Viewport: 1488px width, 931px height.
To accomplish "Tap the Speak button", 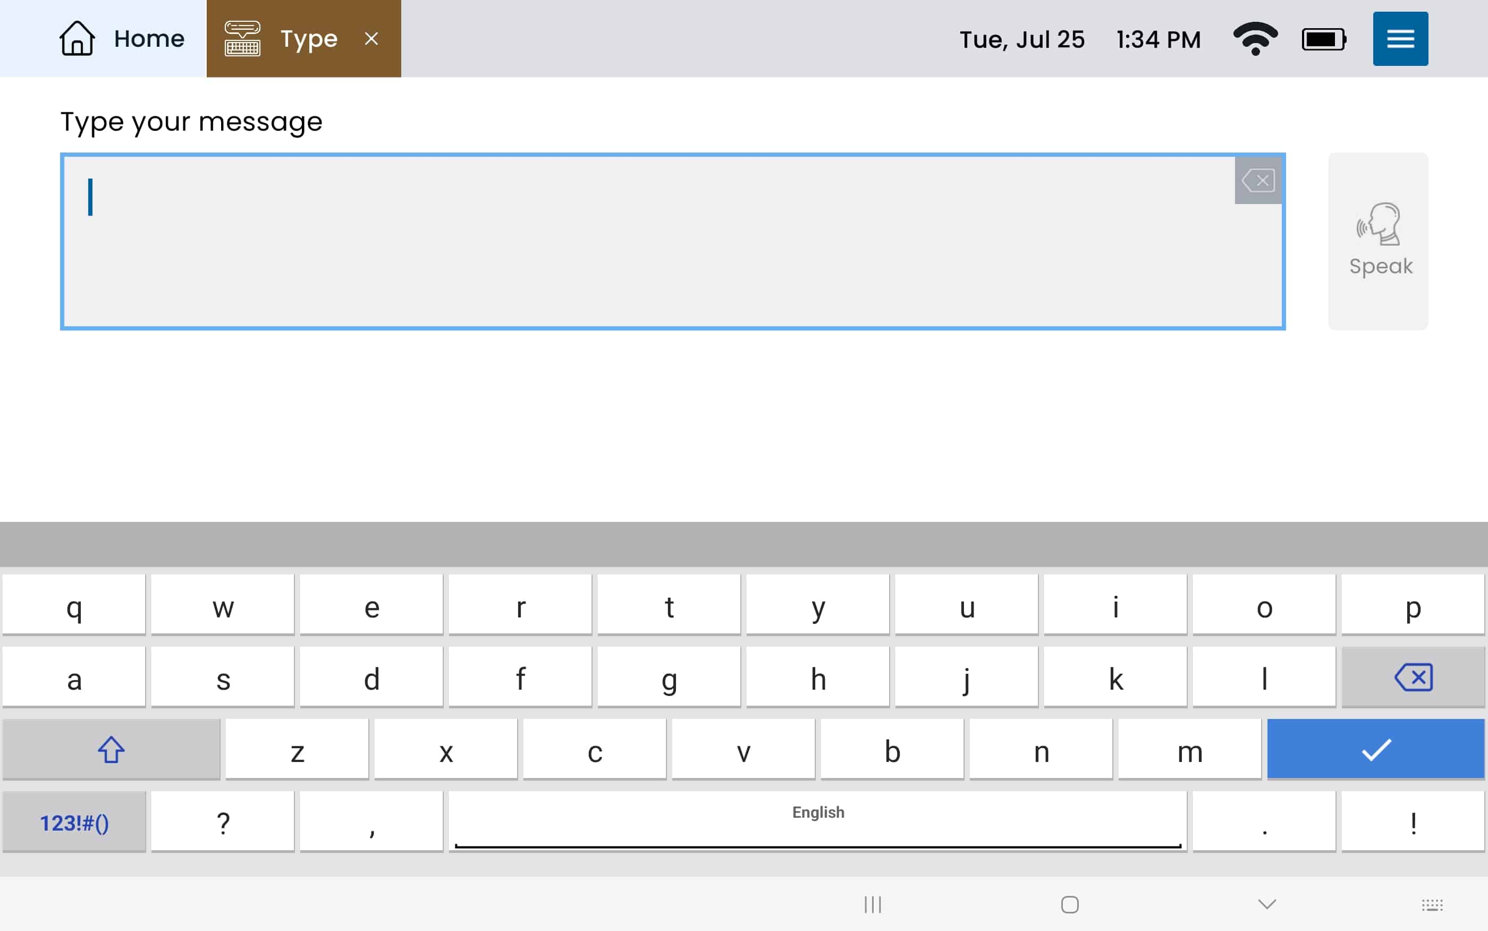I will [x=1377, y=241].
